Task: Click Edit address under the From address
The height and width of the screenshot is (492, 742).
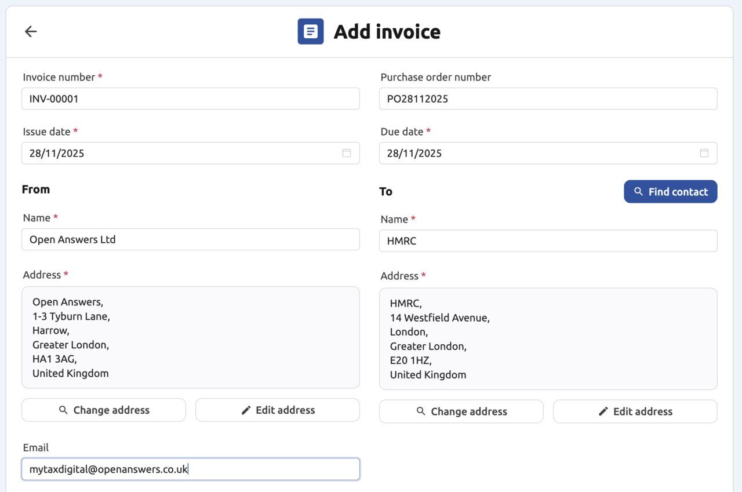Action: (277, 410)
